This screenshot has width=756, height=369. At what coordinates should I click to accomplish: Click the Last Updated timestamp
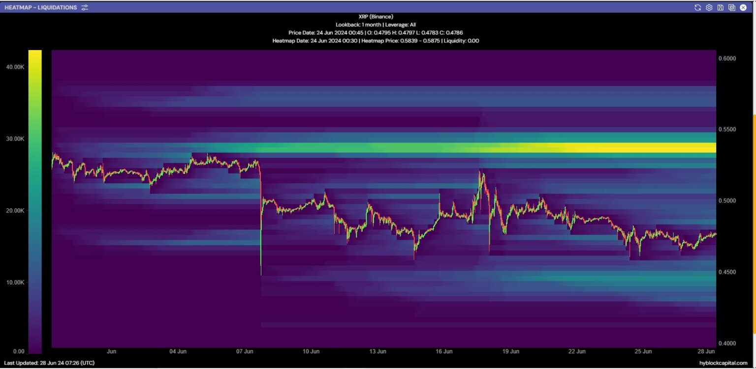49,363
